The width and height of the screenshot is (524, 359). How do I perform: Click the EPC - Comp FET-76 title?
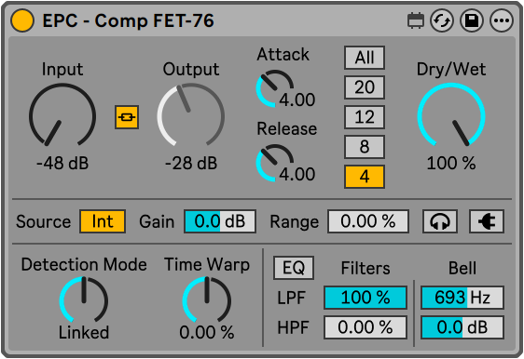tap(128, 20)
